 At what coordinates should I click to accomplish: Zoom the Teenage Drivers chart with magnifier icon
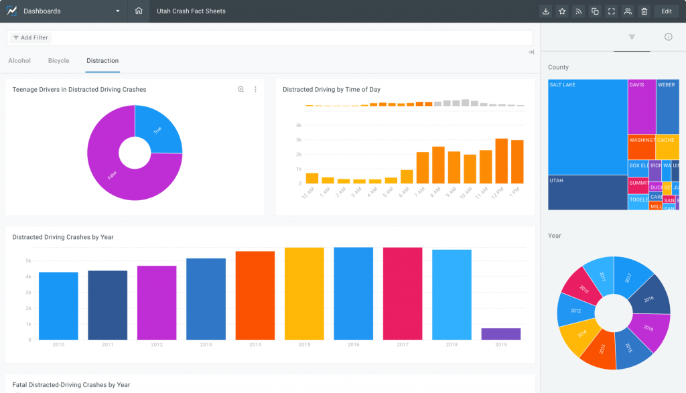241,90
